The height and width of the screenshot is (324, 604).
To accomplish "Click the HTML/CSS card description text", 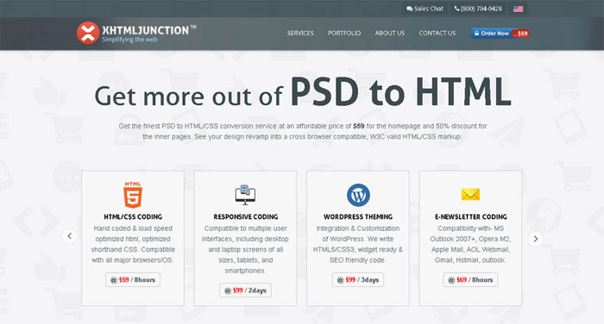I will [133, 245].
